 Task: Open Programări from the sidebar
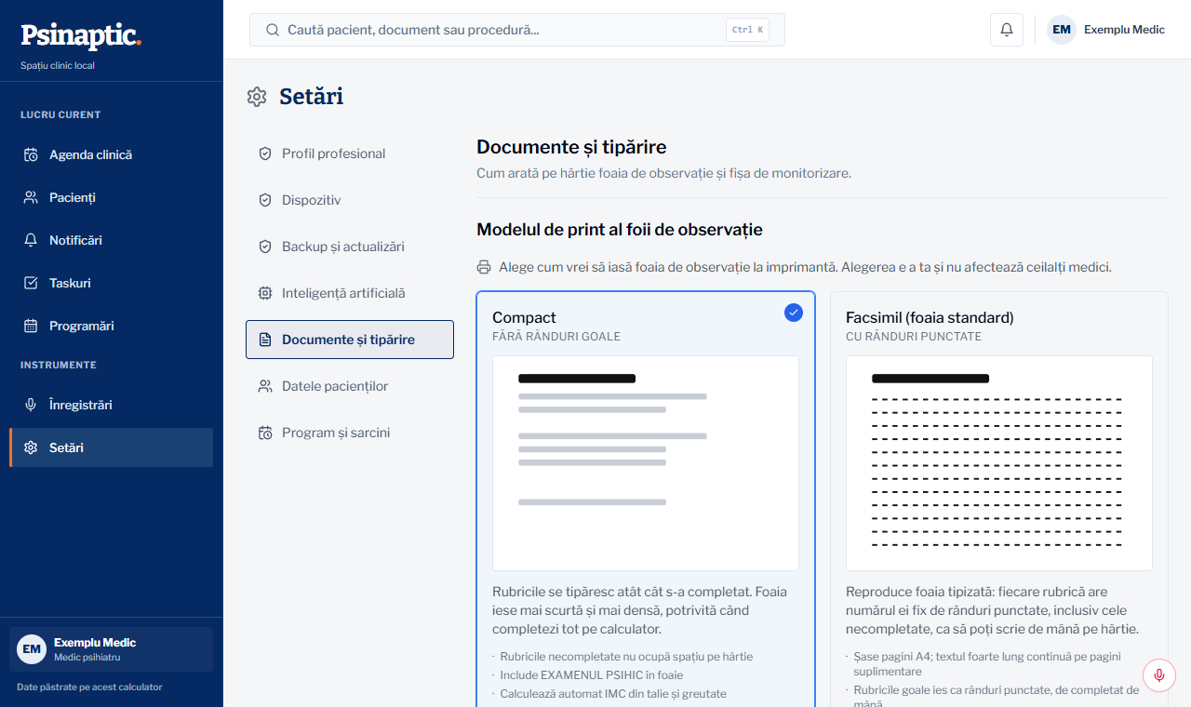pyautogui.click(x=112, y=326)
